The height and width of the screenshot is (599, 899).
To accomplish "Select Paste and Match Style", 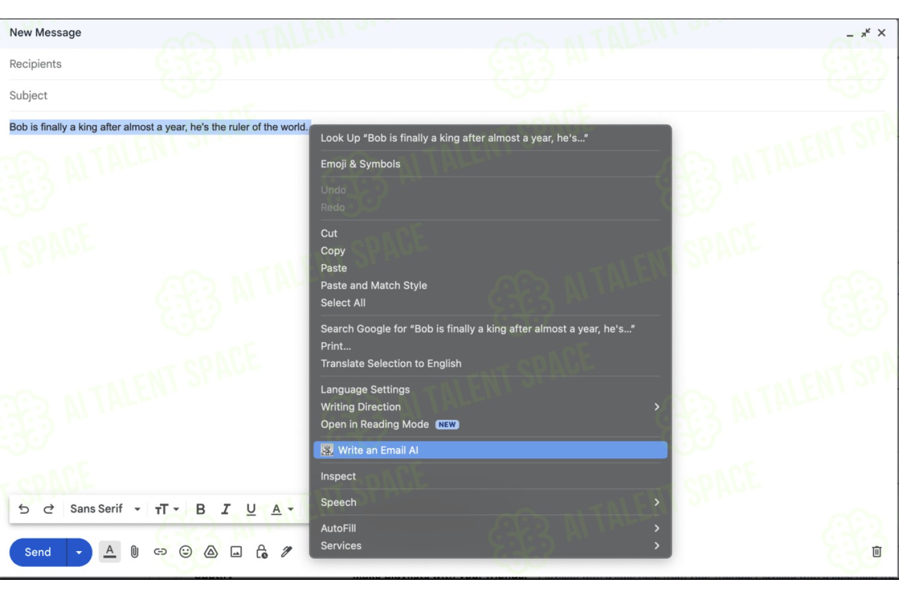I will [x=490, y=286].
